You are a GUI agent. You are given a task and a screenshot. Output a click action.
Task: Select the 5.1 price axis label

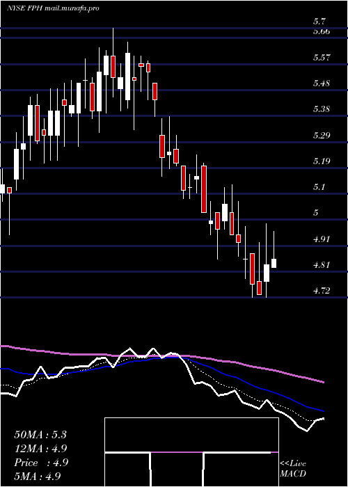(319, 187)
